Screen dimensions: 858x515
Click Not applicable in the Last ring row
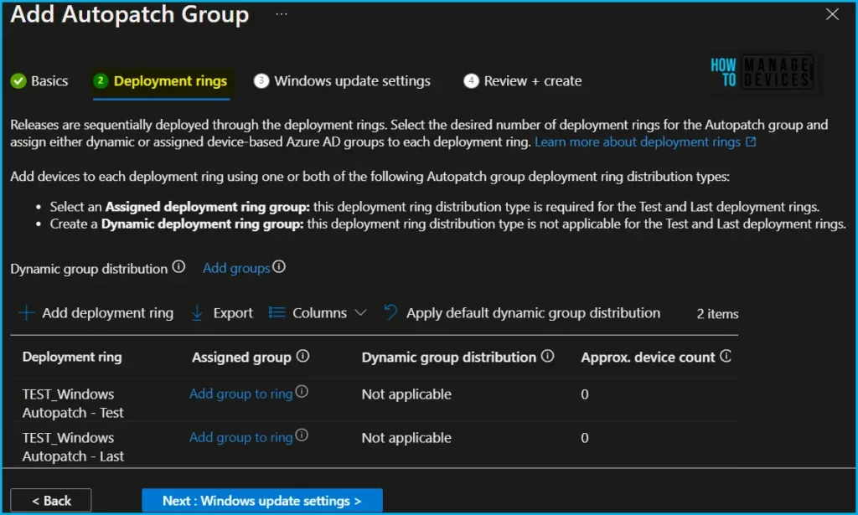click(x=406, y=438)
